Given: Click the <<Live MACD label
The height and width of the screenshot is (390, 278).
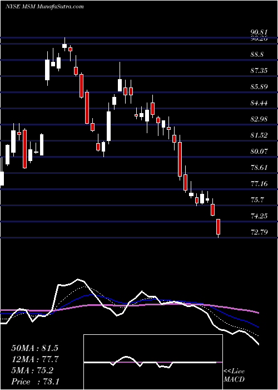Looking at the screenshot, I should [234, 376].
